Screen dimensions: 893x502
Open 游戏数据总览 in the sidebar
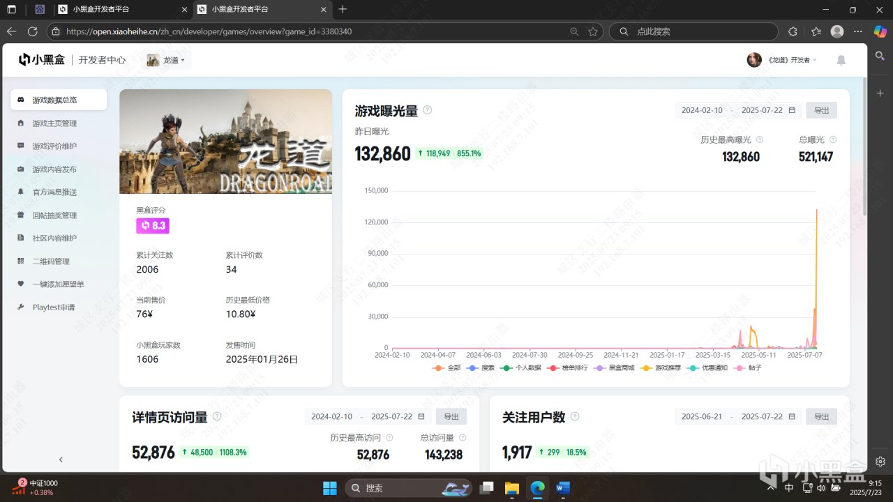click(x=59, y=100)
